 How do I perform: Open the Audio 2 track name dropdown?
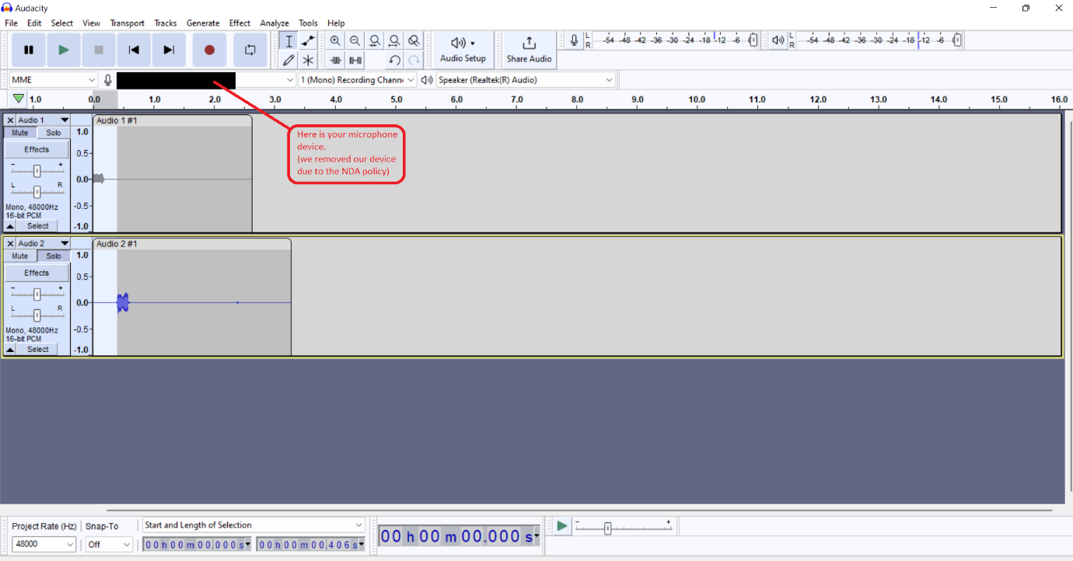(44, 244)
